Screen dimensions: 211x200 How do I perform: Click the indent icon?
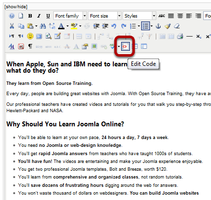tap(105, 26)
